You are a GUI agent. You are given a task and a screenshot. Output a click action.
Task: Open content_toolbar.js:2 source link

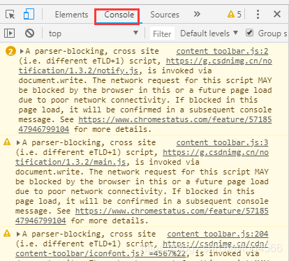click(x=222, y=51)
